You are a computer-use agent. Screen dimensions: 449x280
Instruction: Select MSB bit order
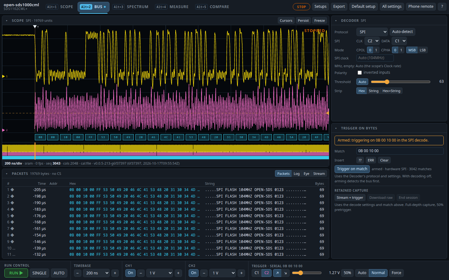[412, 50]
